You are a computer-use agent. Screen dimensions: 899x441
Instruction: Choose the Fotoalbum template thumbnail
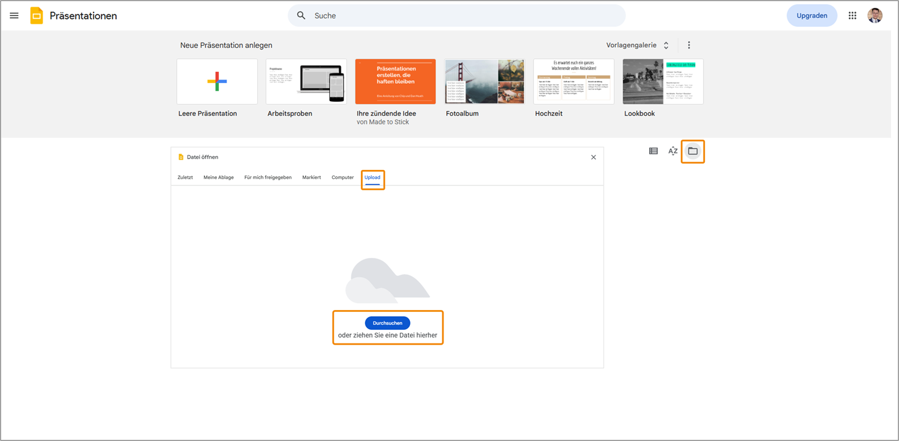coord(484,81)
